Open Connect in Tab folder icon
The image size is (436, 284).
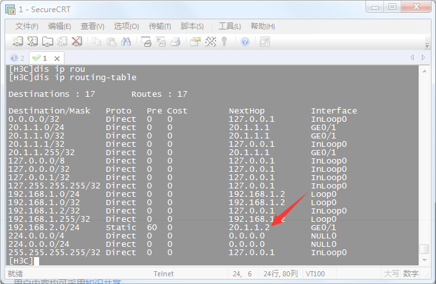47,42
